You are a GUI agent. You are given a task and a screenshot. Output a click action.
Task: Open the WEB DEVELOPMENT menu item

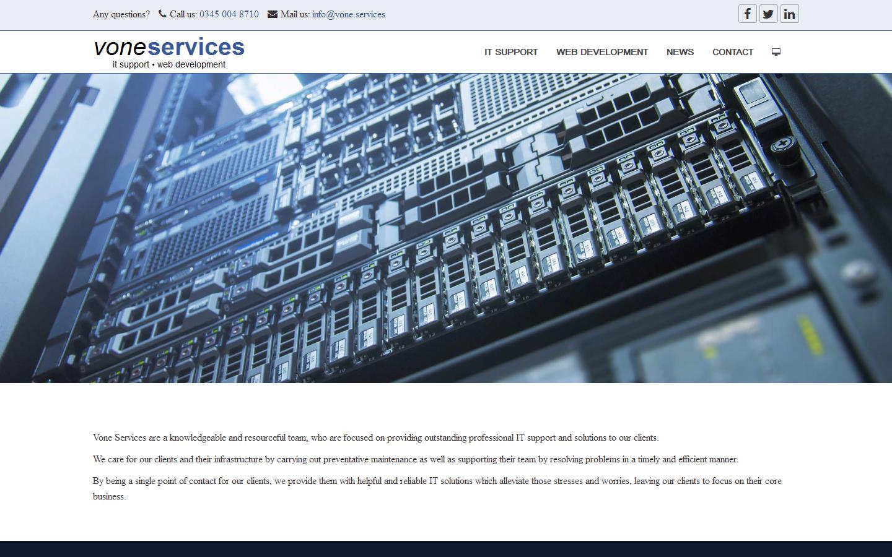(601, 52)
